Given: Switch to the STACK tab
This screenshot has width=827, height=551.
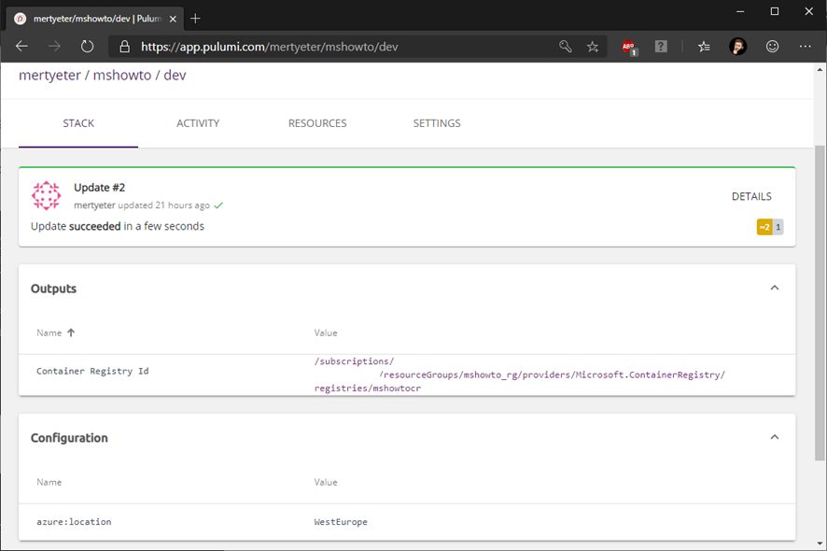Looking at the screenshot, I should (x=78, y=123).
